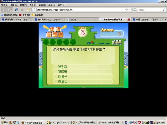167x125 pixels.
Task: Close the active 中華職棒超級金頭腦 tab
Action: (129, 19)
